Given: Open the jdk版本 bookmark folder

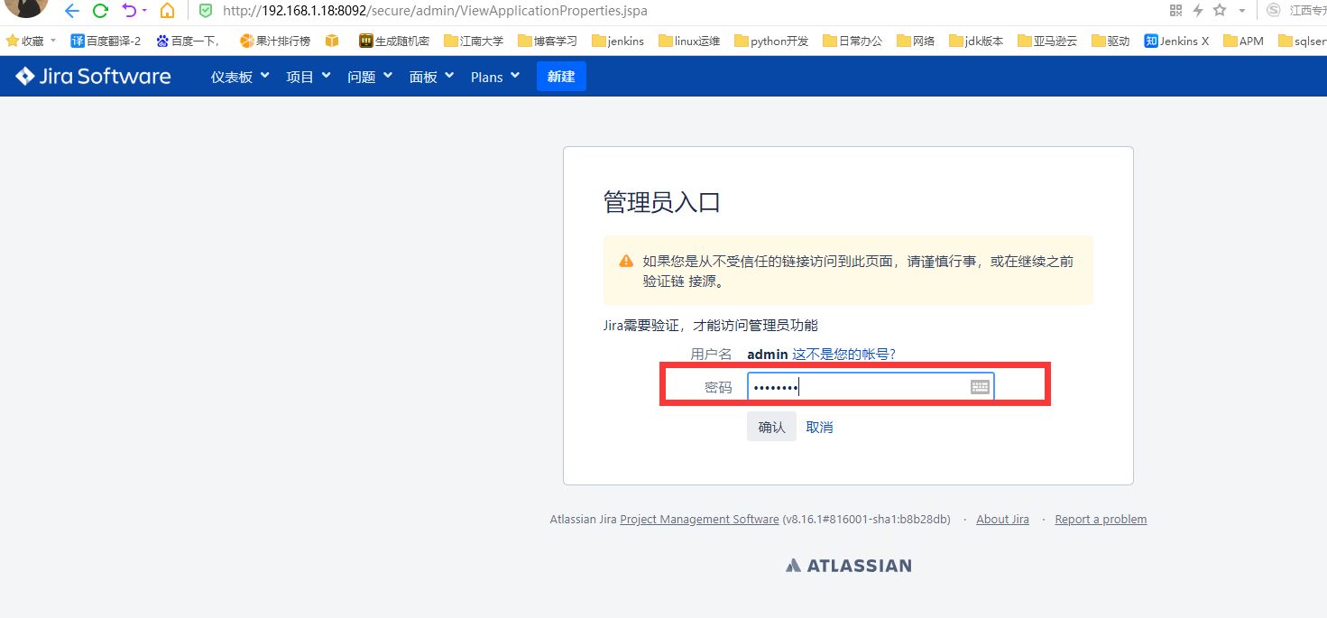Looking at the screenshot, I should pos(976,41).
